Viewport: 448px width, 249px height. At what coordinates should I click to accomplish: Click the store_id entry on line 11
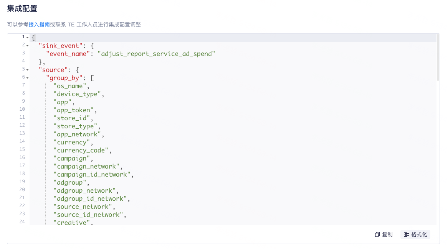(71, 118)
